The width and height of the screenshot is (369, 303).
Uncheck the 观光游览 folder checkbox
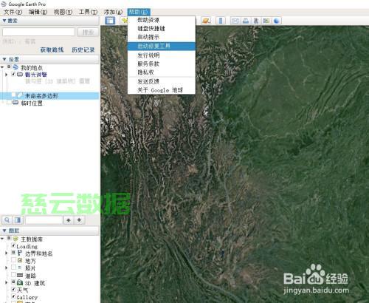click(14, 74)
